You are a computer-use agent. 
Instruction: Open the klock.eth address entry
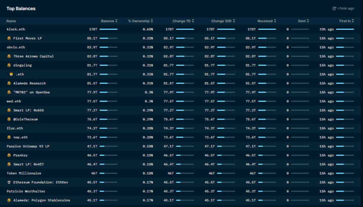16,29
